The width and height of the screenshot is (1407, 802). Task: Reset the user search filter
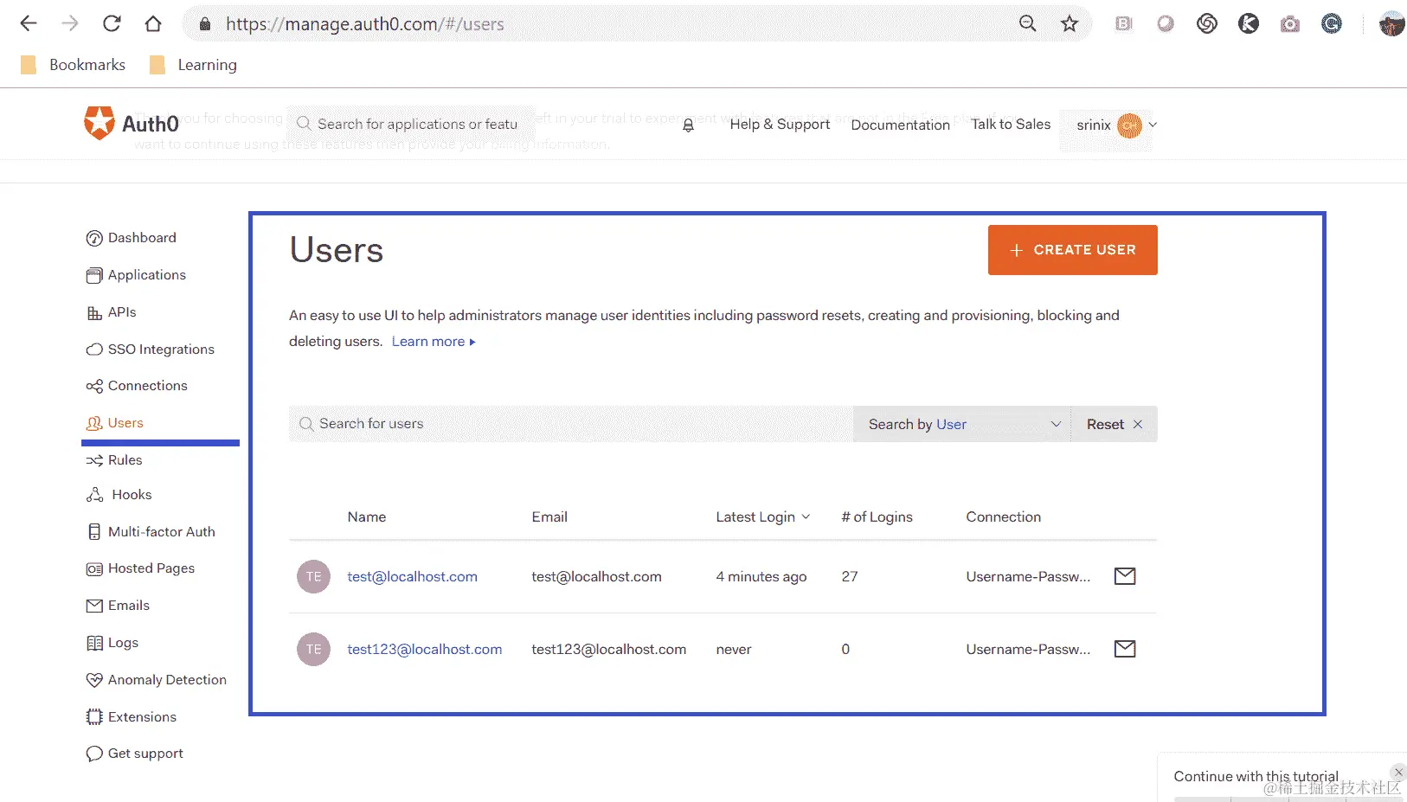pyautogui.click(x=1115, y=424)
